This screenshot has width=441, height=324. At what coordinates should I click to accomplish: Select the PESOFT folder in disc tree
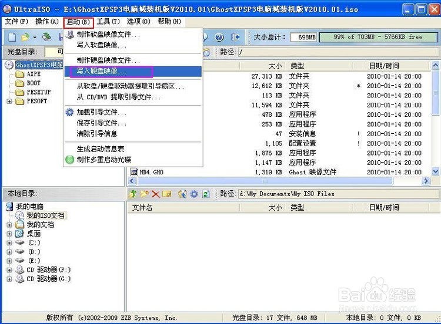point(37,101)
